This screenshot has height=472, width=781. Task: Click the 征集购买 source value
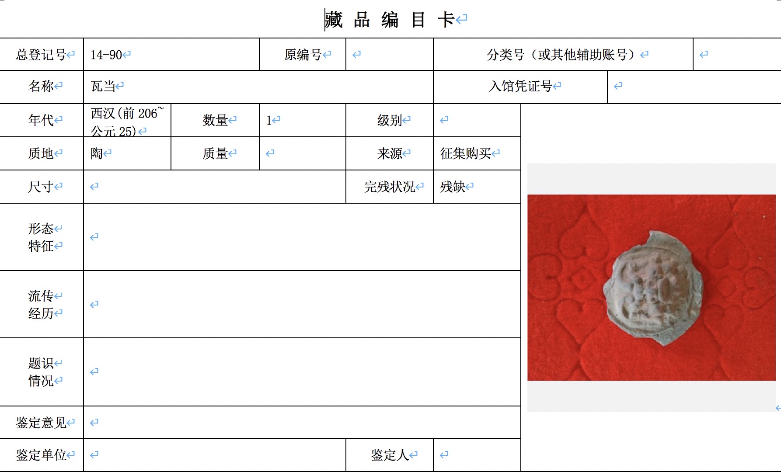465,153
